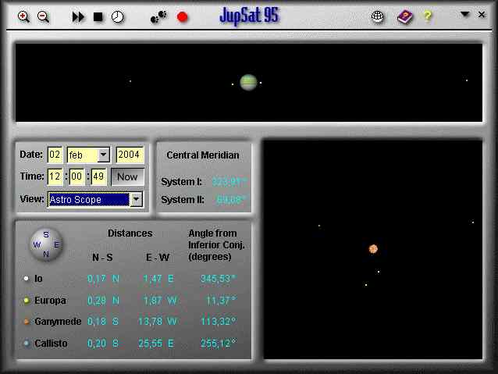
Task: Click Europa's N-S distance 0,28 N
Action: (x=103, y=301)
